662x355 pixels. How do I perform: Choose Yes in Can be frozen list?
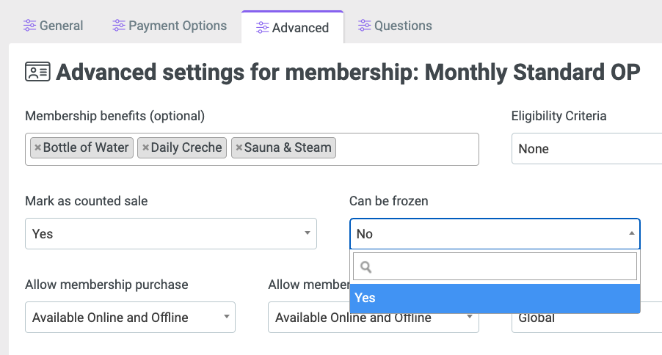pos(495,298)
